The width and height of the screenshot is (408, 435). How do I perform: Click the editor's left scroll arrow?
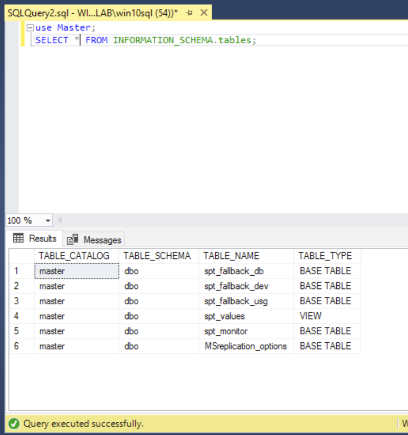click(x=59, y=220)
